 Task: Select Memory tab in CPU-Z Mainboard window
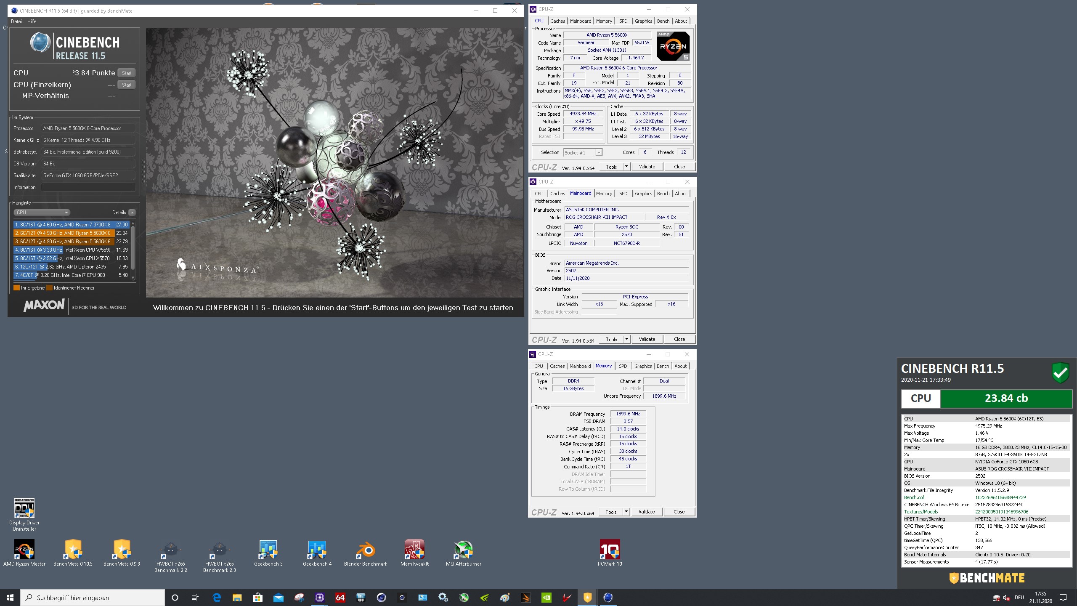(x=604, y=194)
